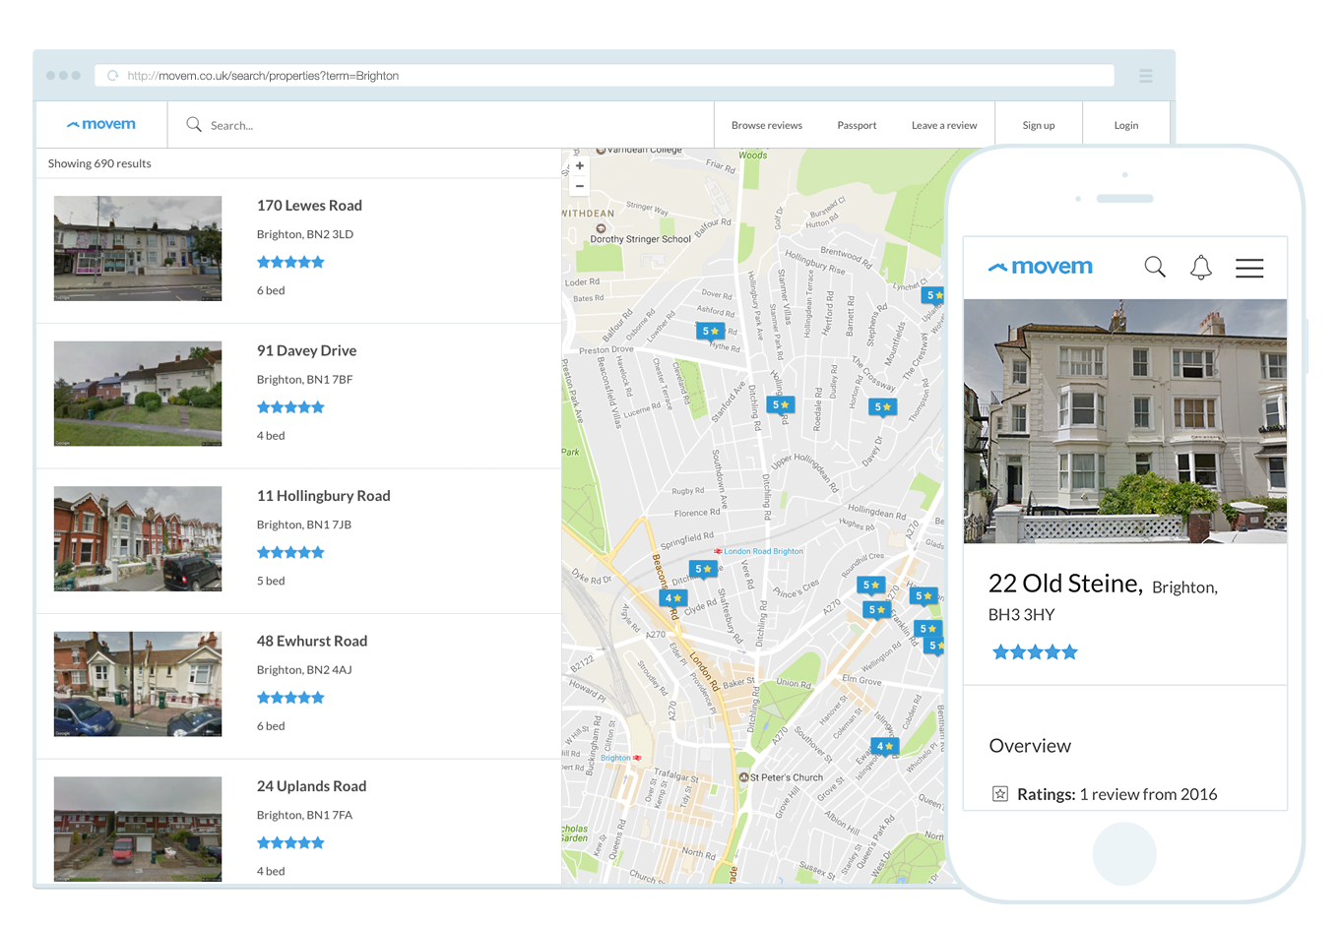Tap the Overview heading on phone
Image resolution: width=1339 pixels, height=927 pixels.
(1030, 746)
